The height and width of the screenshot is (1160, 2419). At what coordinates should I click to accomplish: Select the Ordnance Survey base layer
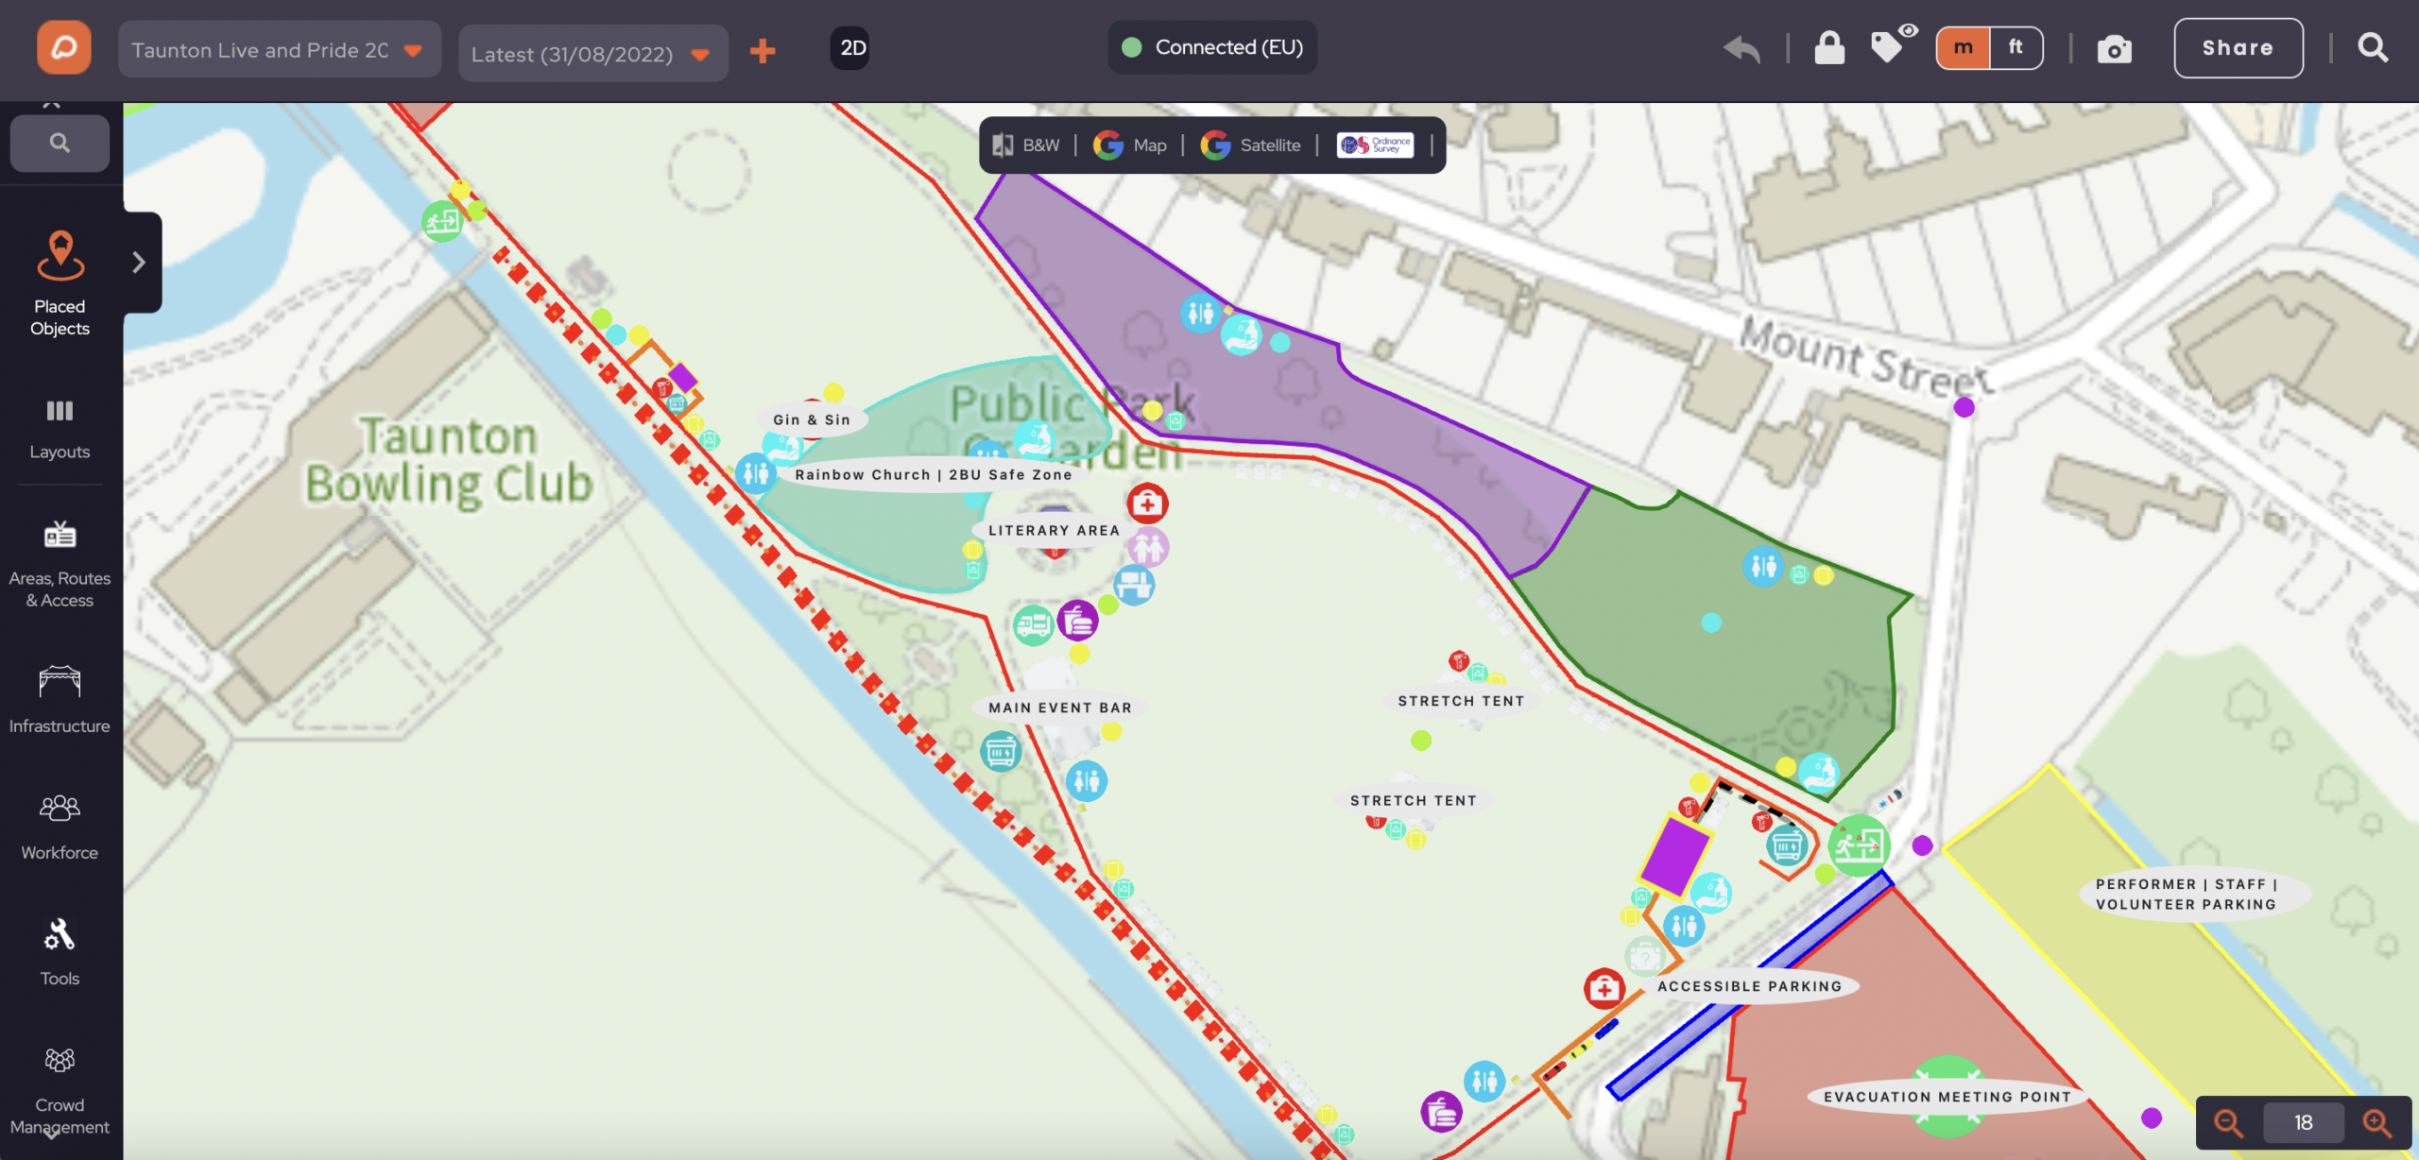coord(1375,145)
